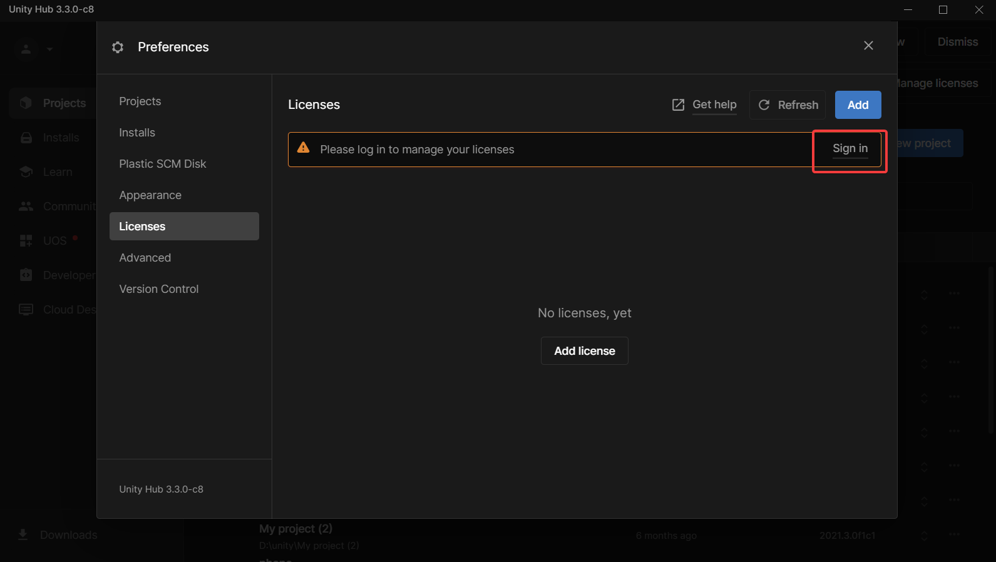
Task: Click the blue Add button
Action: coord(858,105)
